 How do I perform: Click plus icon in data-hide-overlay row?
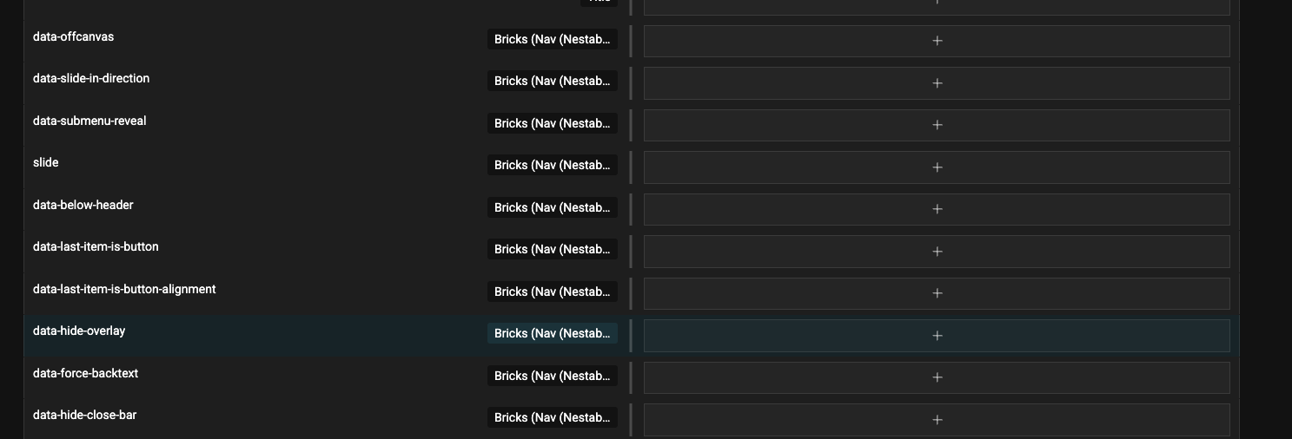pos(937,336)
